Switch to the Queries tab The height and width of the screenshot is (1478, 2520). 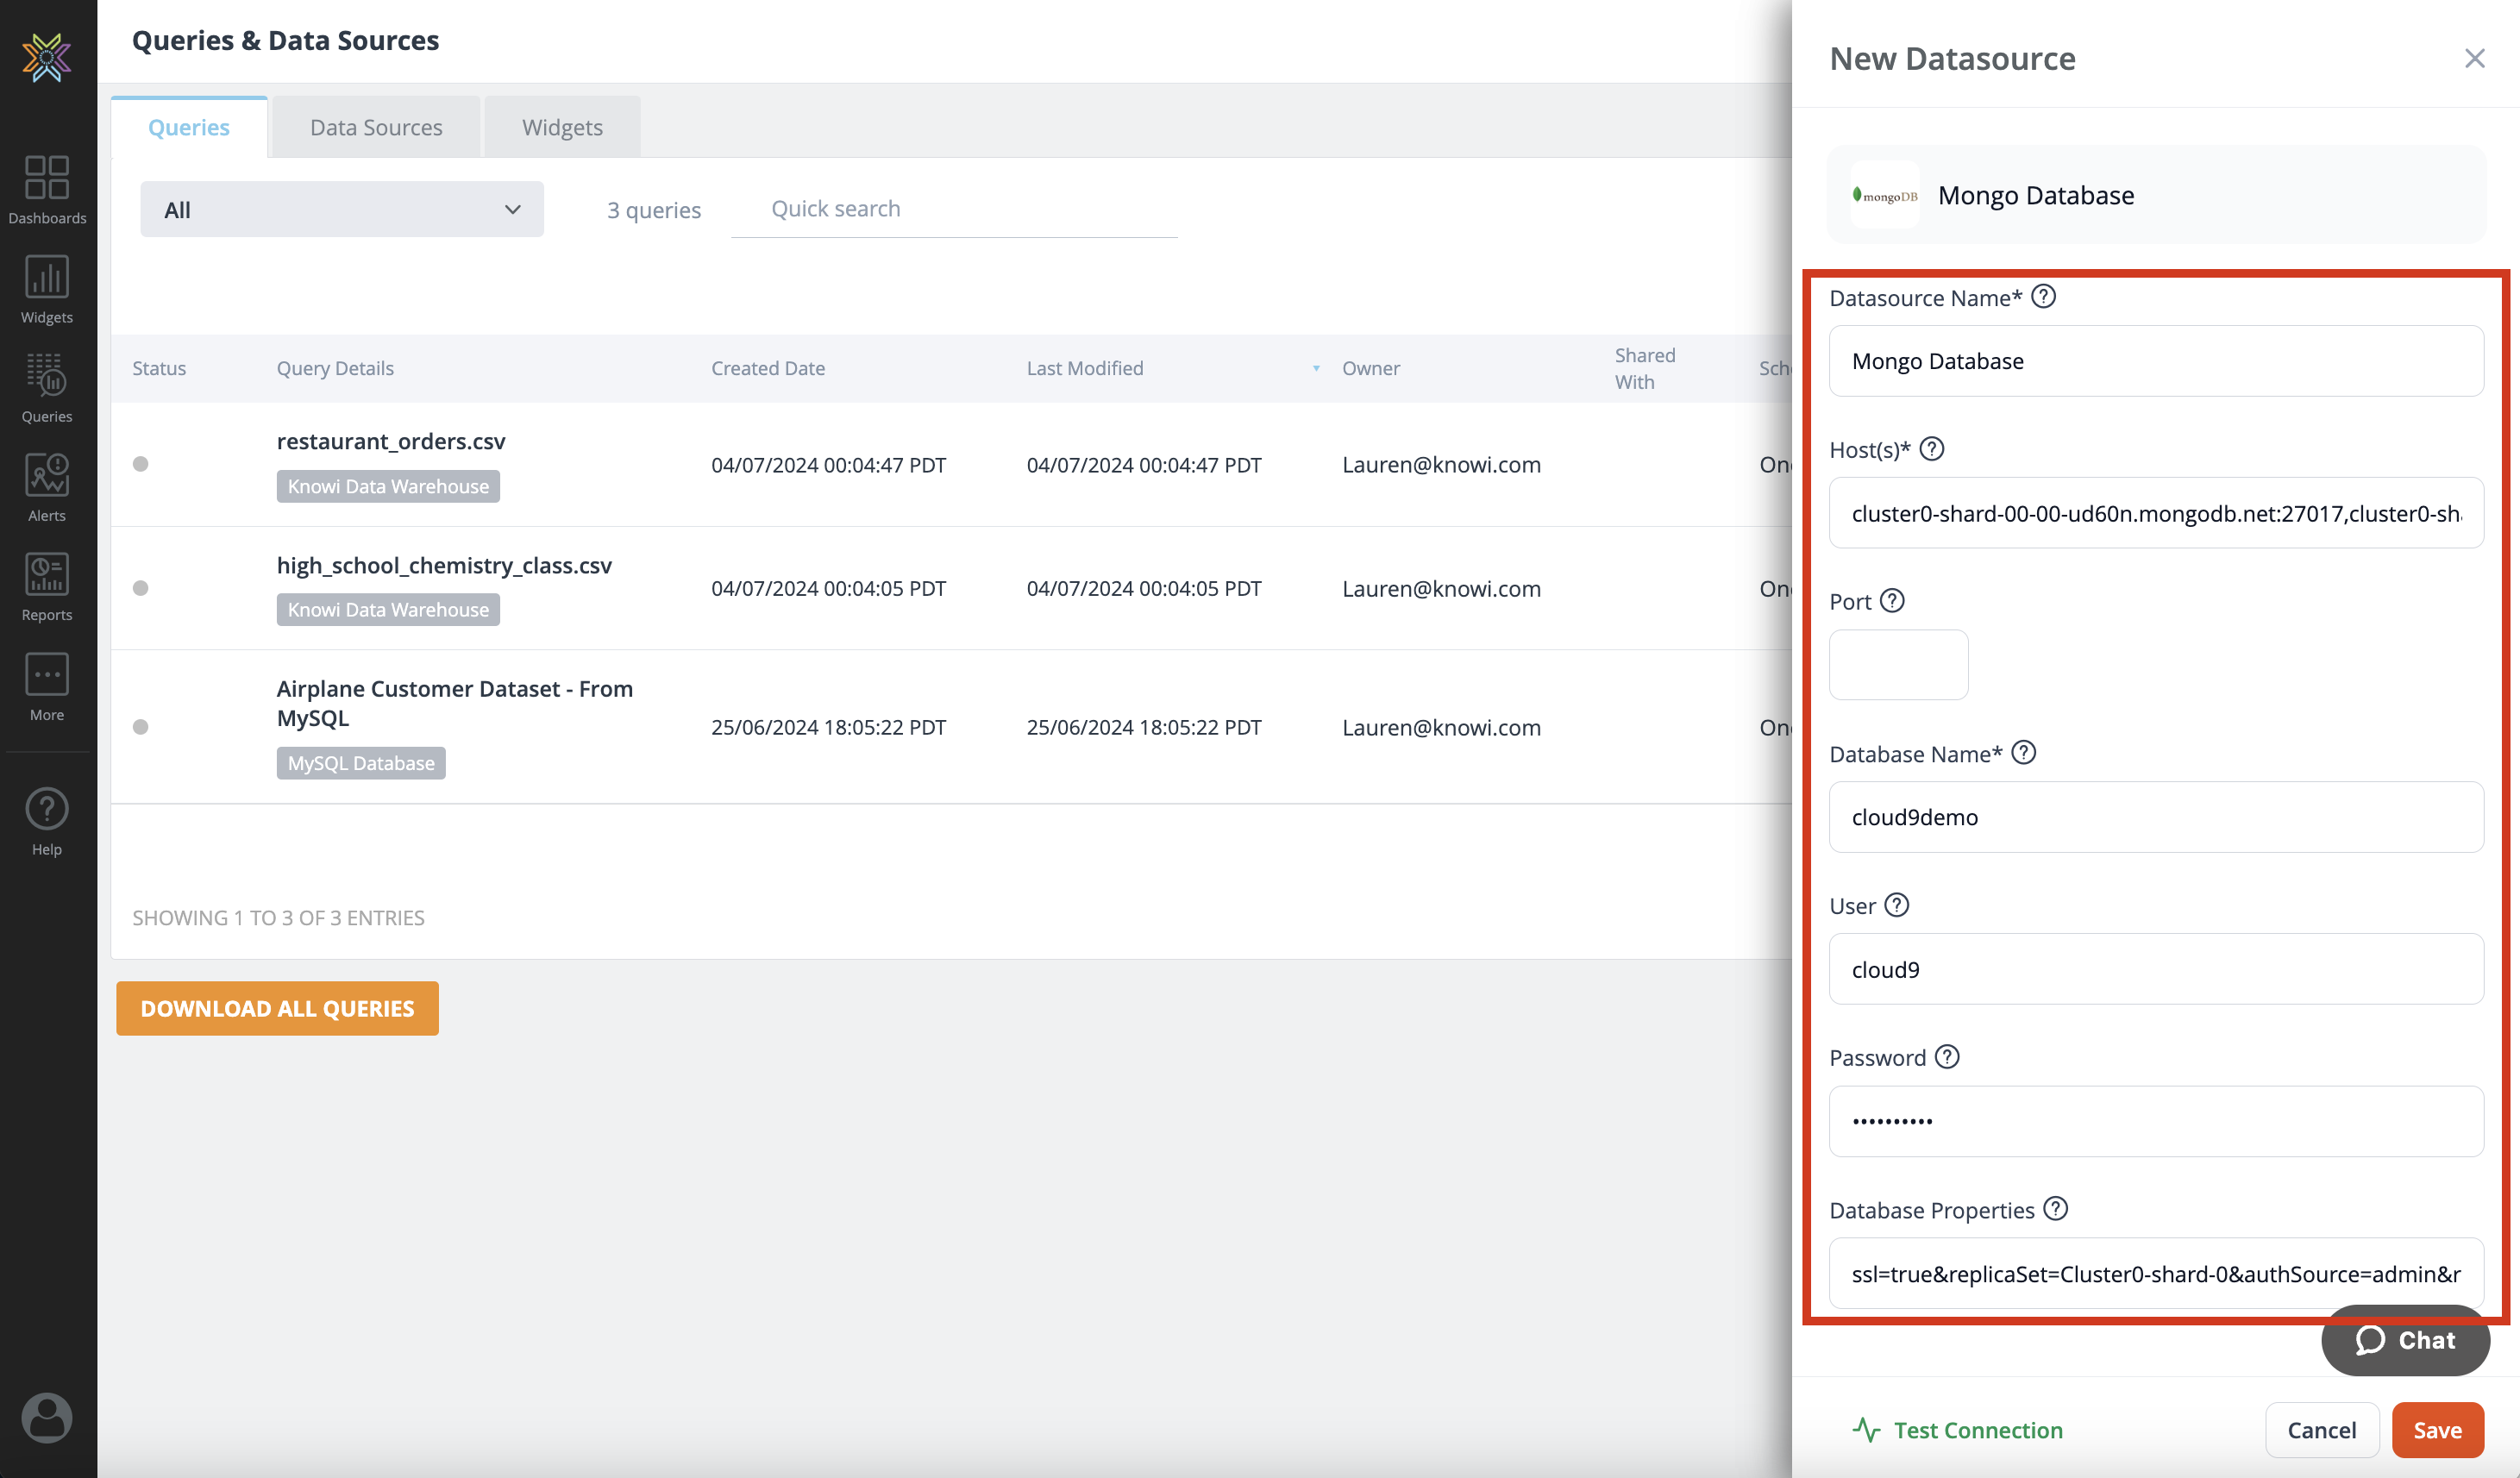189,127
